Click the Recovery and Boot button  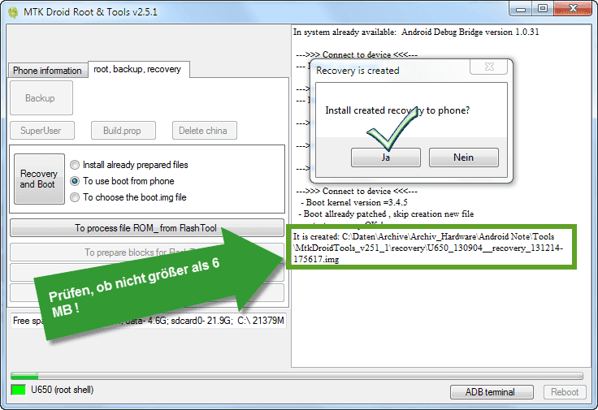[x=39, y=179]
